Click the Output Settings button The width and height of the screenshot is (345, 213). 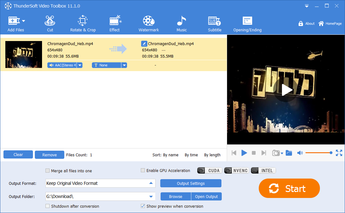tap(191, 183)
